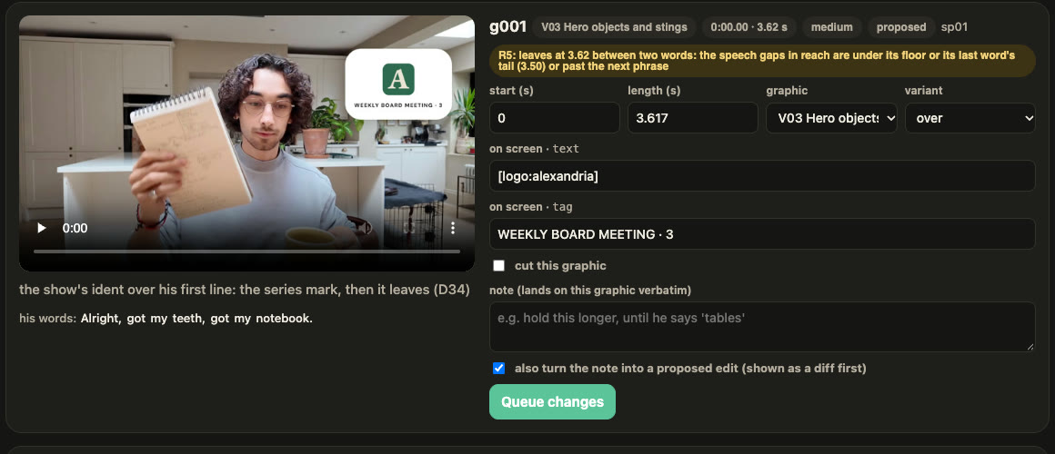Screen dimensions: 1055x454
Task: Click the word 'Alright,' in his words
Action: click(x=101, y=319)
